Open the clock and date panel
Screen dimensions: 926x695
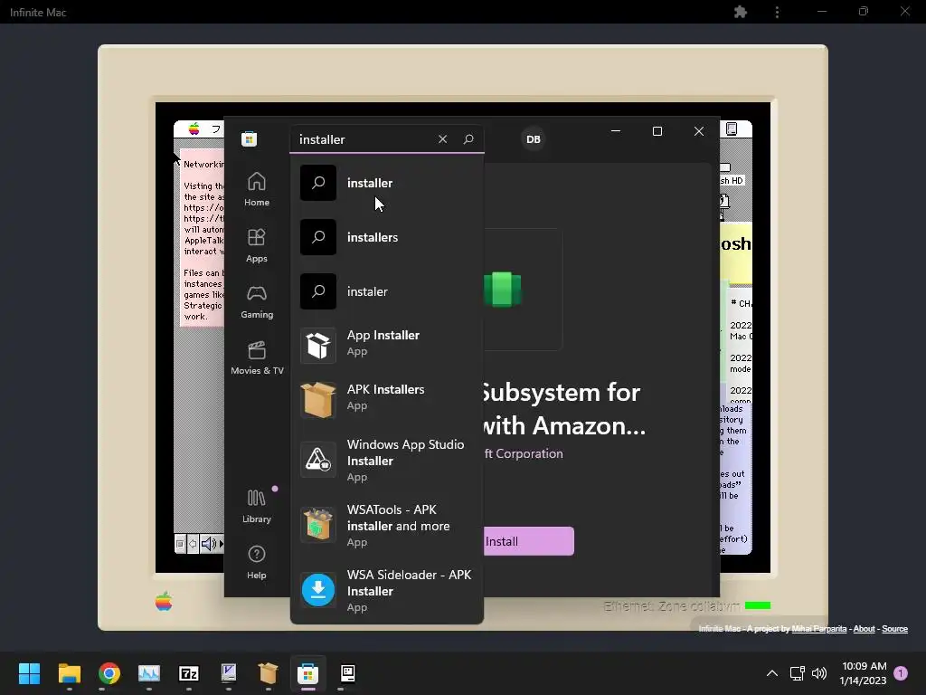(864, 673)
